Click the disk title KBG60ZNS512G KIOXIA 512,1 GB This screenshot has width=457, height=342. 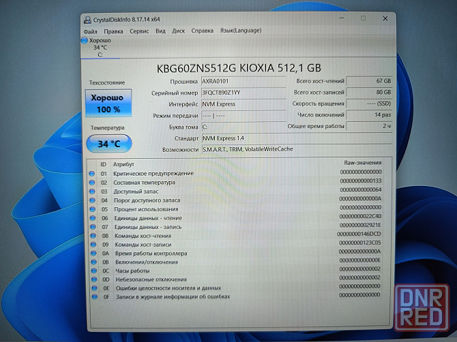239,68
